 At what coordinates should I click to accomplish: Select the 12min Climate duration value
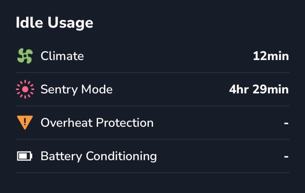(271, 56)
